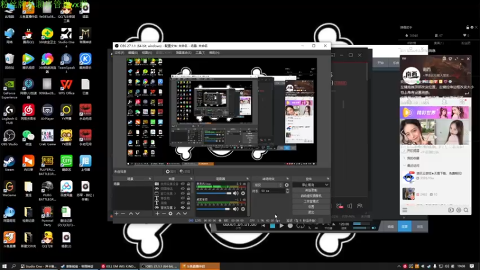
Task: Open transition properties gear in Scene Transitions
Action: 287,185
